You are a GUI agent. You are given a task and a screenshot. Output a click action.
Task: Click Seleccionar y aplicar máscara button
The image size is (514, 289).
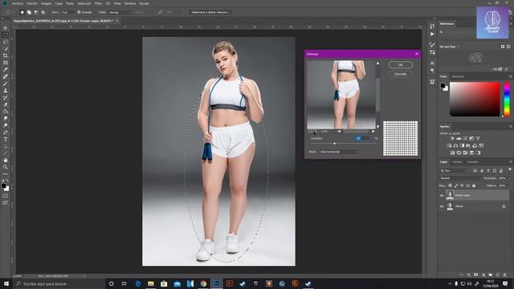click(210, 12)
